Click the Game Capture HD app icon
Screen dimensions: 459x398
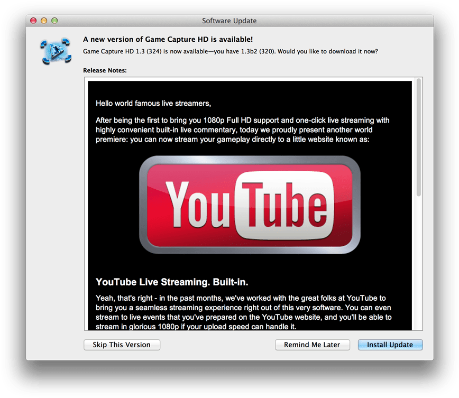tap(56, 51)
